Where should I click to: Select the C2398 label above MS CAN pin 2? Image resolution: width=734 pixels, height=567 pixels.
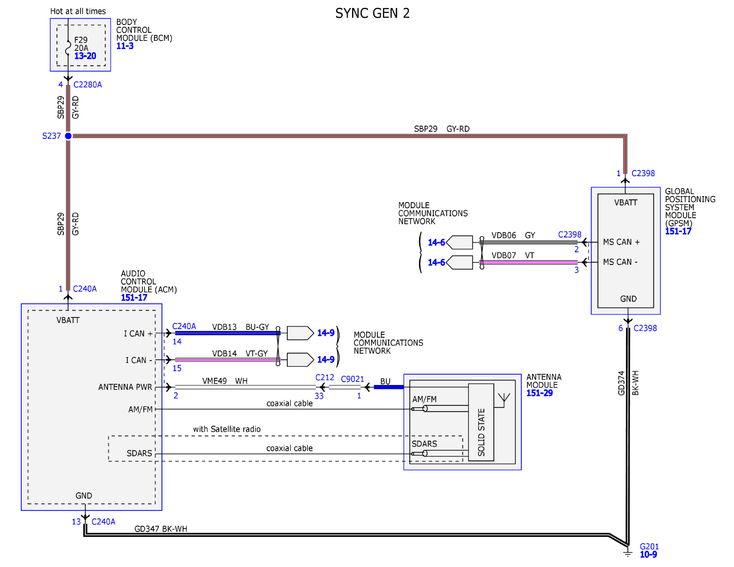pos(570,235)
